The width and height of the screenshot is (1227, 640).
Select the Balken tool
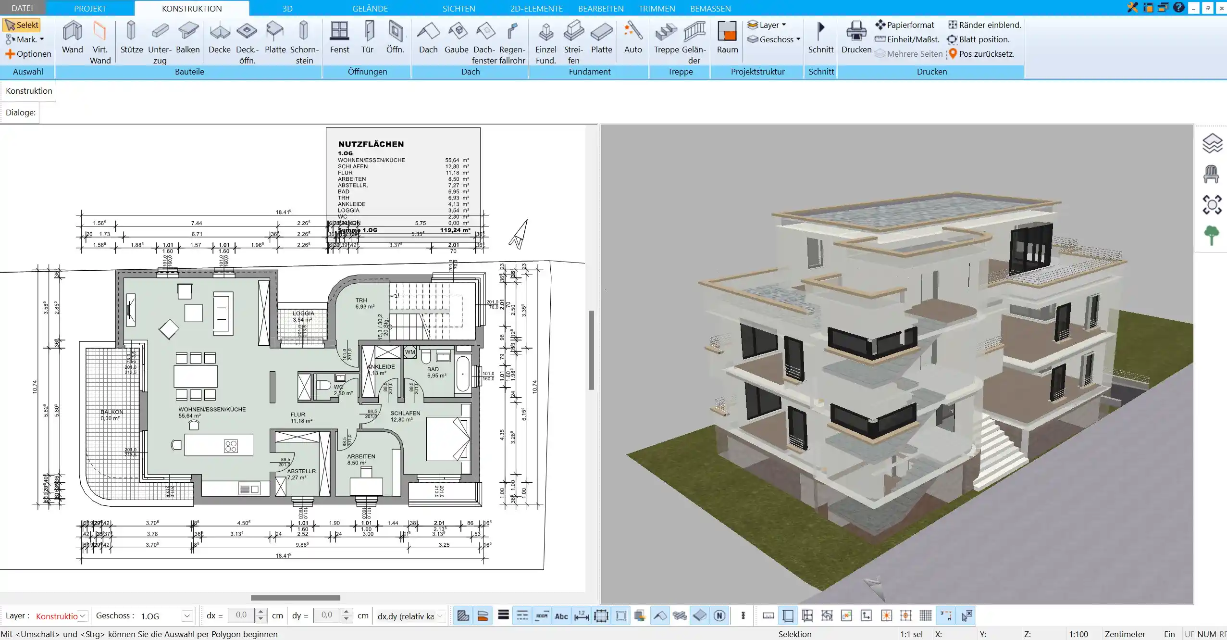click(x=187, y=38)
